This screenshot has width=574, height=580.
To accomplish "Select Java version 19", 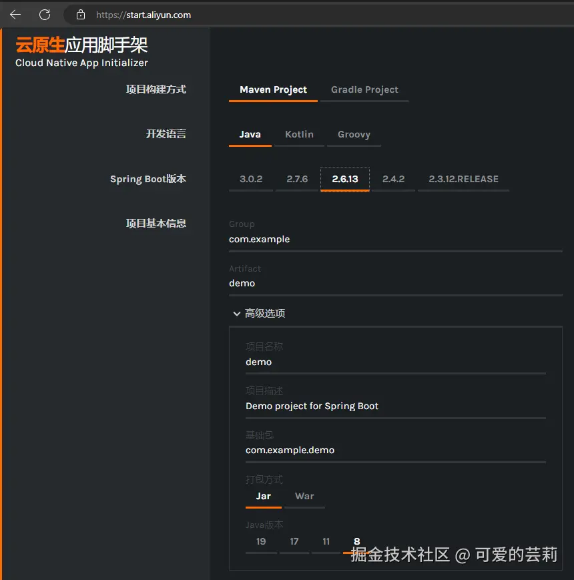I will click(x=261, y=542).
